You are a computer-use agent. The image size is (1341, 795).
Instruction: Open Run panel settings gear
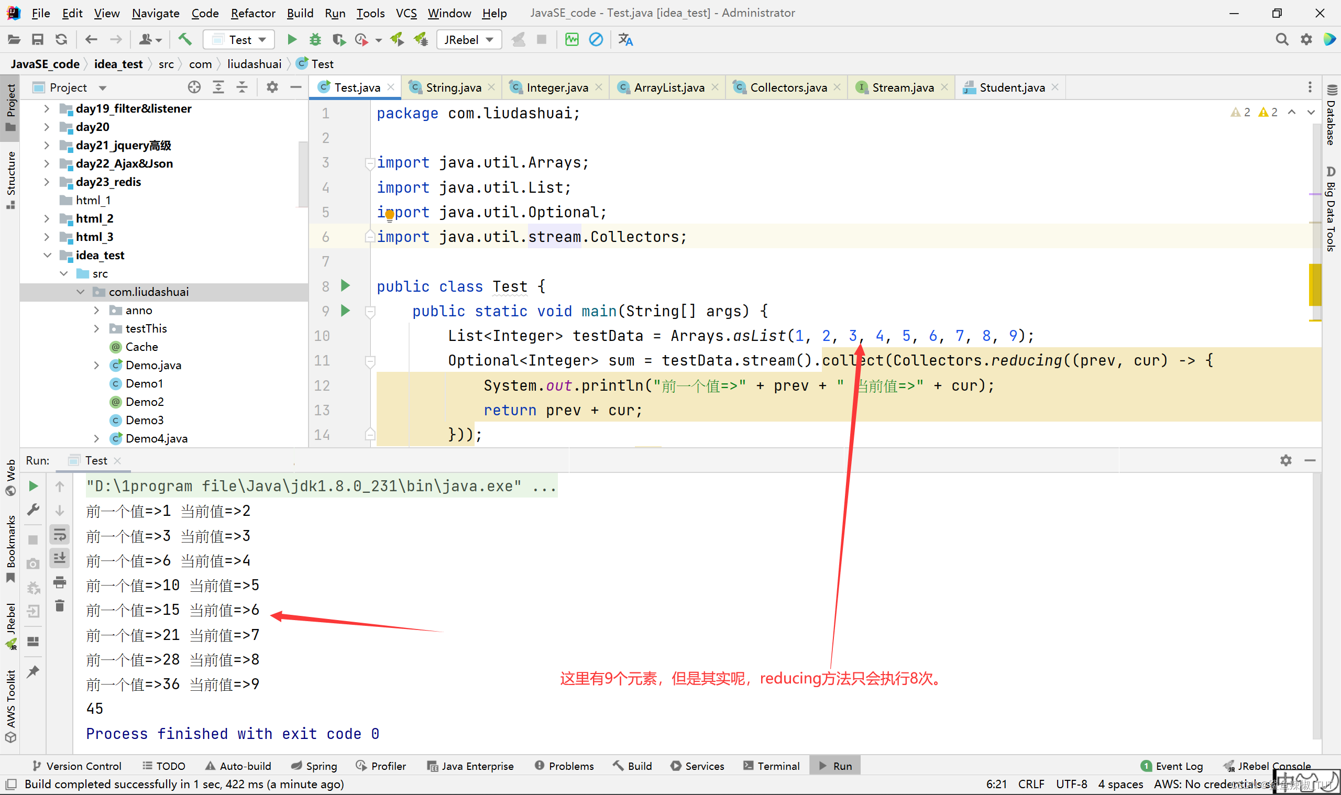1286,461
